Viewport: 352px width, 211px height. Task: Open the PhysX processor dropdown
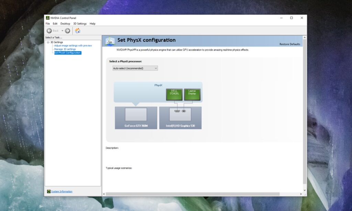[155, 68]
